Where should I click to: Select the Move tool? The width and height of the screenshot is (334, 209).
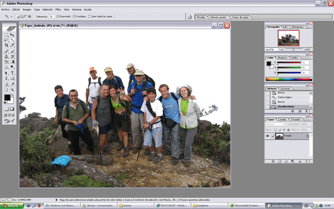pyautogui.click(x=12, y=35)
